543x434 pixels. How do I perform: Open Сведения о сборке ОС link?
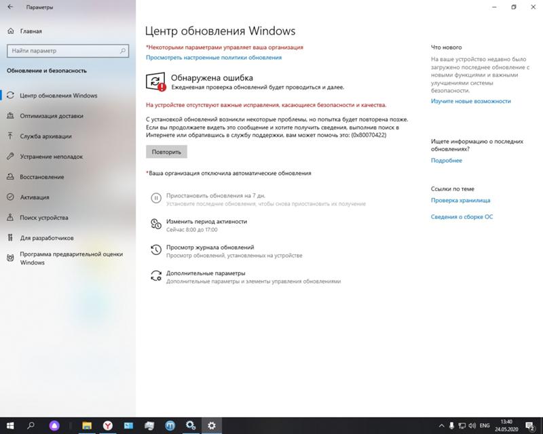tap(462, 217)
